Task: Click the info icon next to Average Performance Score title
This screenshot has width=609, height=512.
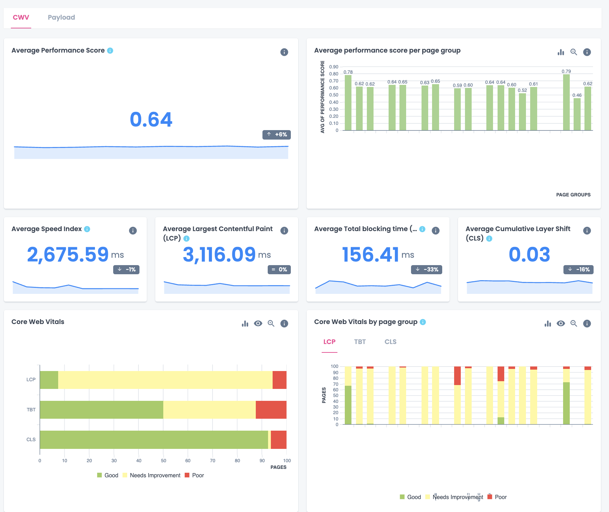Action: [110, 50]
